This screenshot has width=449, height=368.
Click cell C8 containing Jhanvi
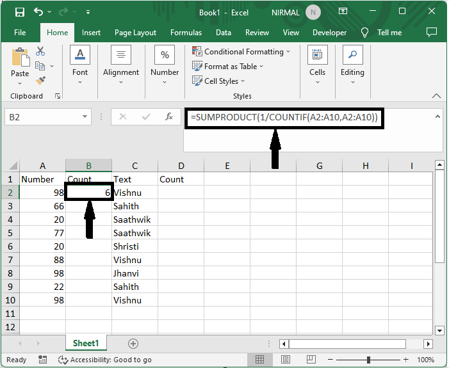coord(135,273)
